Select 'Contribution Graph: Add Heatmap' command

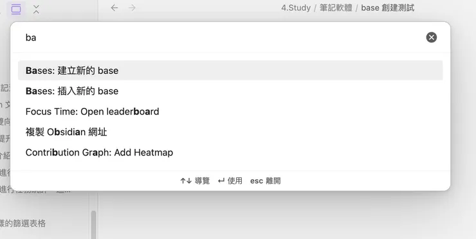(230, 152)
